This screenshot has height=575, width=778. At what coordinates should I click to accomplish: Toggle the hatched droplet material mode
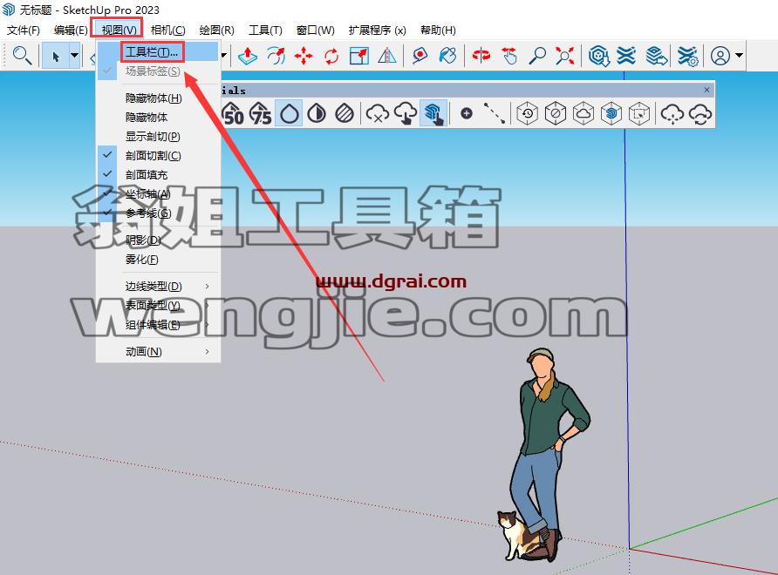[345, 113]
